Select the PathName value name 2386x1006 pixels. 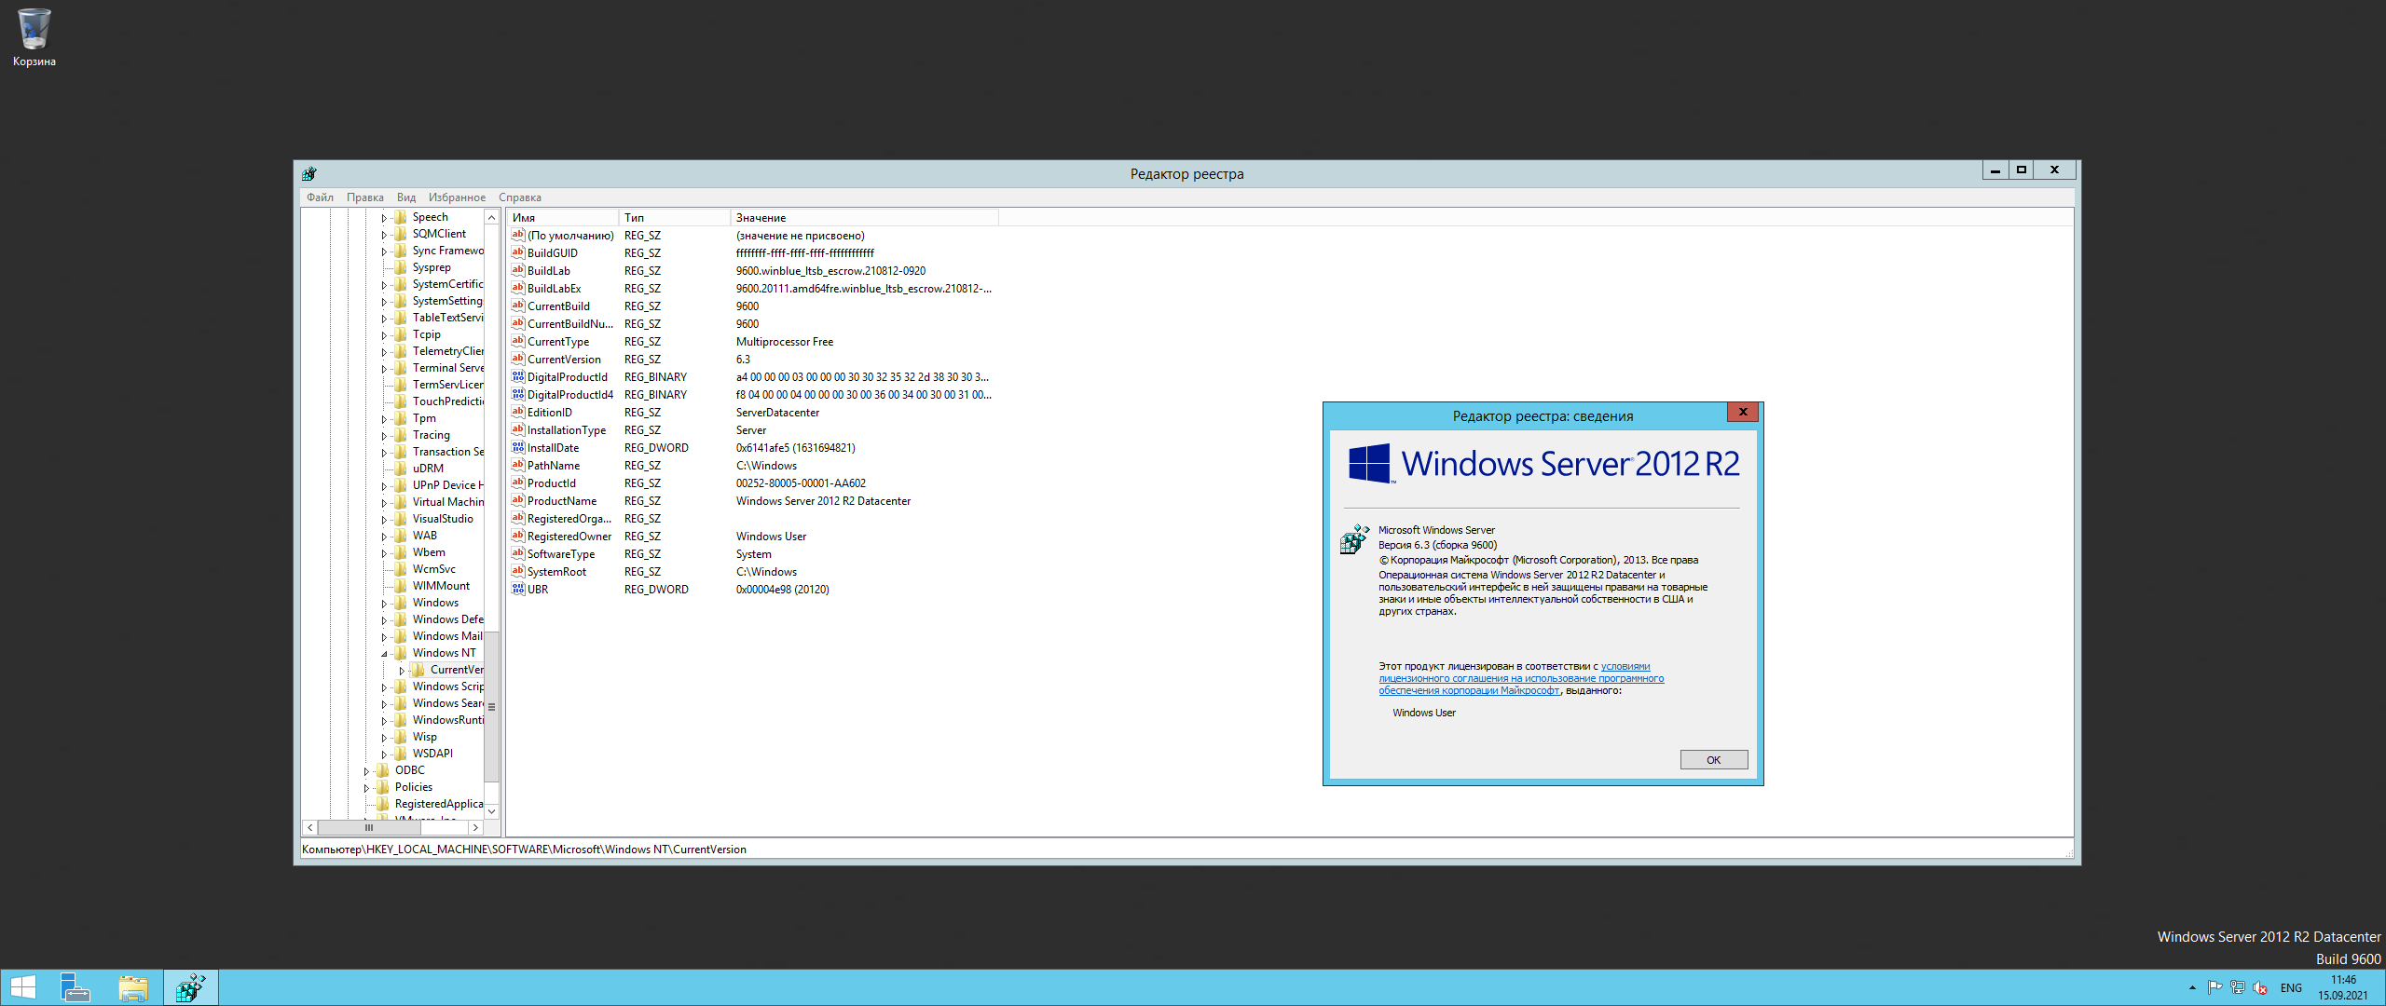(554, 465)
